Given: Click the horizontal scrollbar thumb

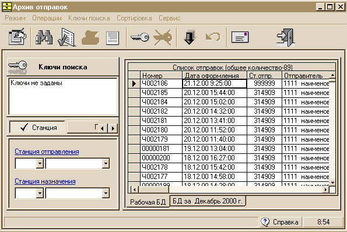Looking at the screenshot, I should point(153,189).
